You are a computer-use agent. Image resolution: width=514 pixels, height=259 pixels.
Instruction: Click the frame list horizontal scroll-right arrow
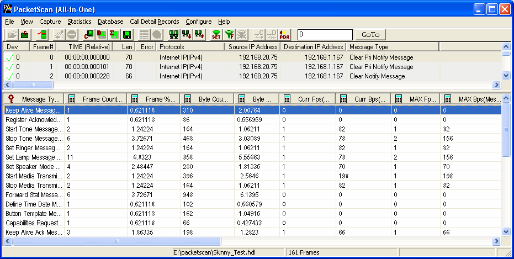click(497, 85)
